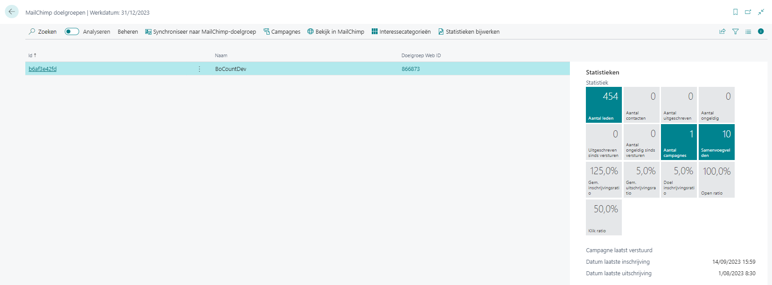Click Bekijk in MailChimp
The height and width of the screenshot is (285, 772).
pos(336,31)
